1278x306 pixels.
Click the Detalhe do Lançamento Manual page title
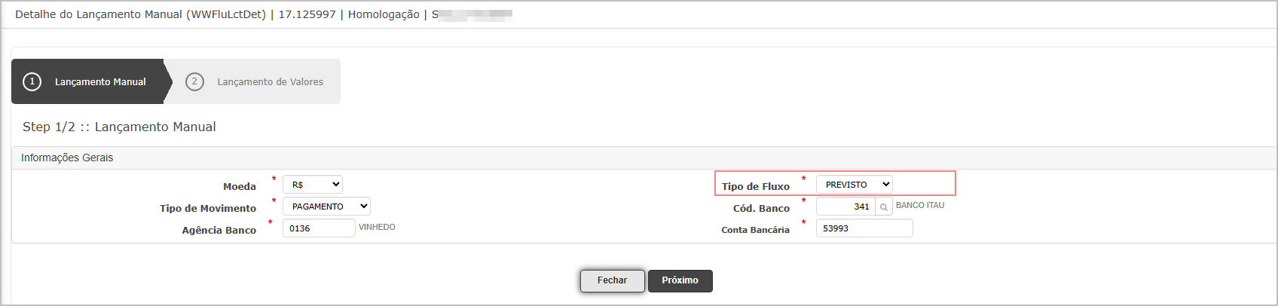(140, 14)
